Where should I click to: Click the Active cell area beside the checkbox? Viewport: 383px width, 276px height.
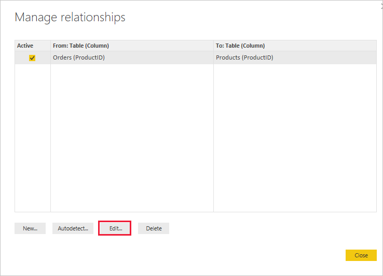click(x=43, y=58)
